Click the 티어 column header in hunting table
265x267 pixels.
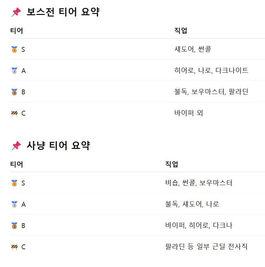click(x=17, y=164)
